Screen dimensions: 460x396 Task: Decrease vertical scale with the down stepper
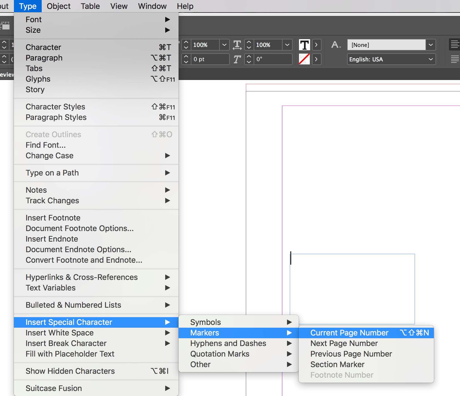(x=186, y=47)
